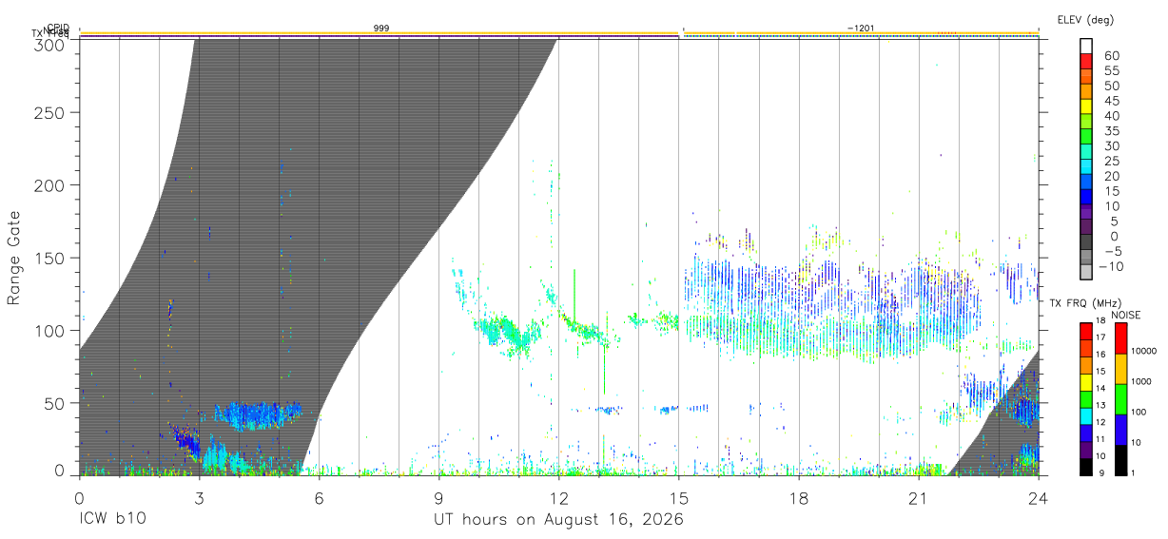
Task: Click the "150" tick on the Range Gate axis
Action: pos(50,258)
